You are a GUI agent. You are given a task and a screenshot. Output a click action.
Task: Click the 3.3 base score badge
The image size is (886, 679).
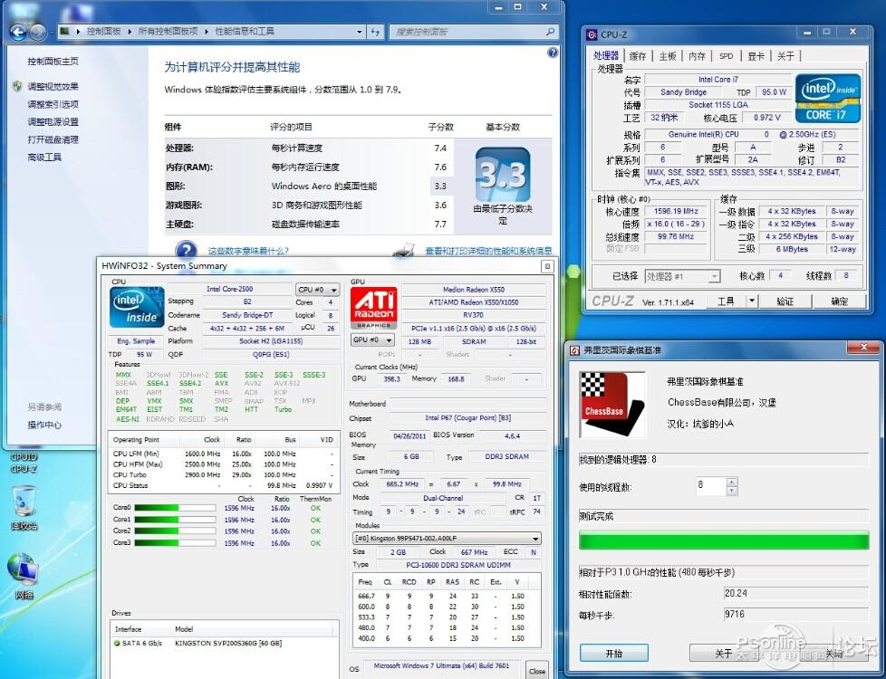502,175
